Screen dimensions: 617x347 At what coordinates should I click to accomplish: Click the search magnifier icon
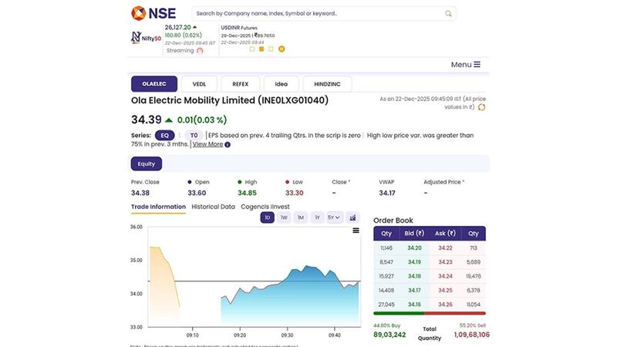448,14
